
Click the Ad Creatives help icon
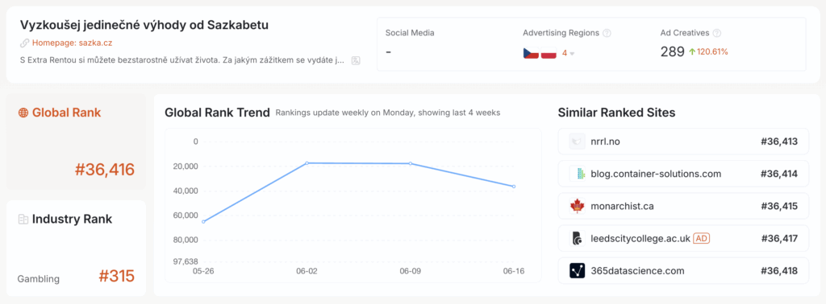(717, 33)
